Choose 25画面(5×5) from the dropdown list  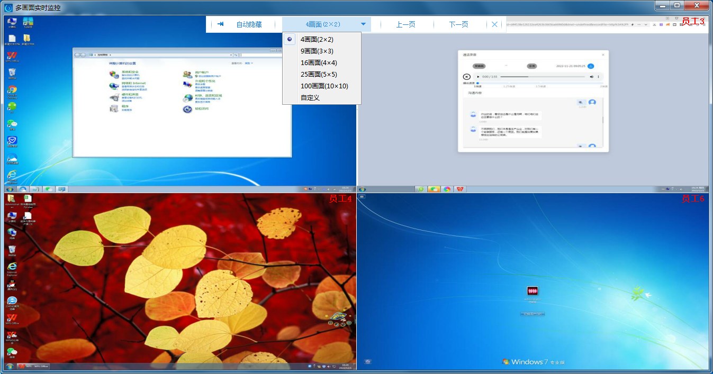319,74
